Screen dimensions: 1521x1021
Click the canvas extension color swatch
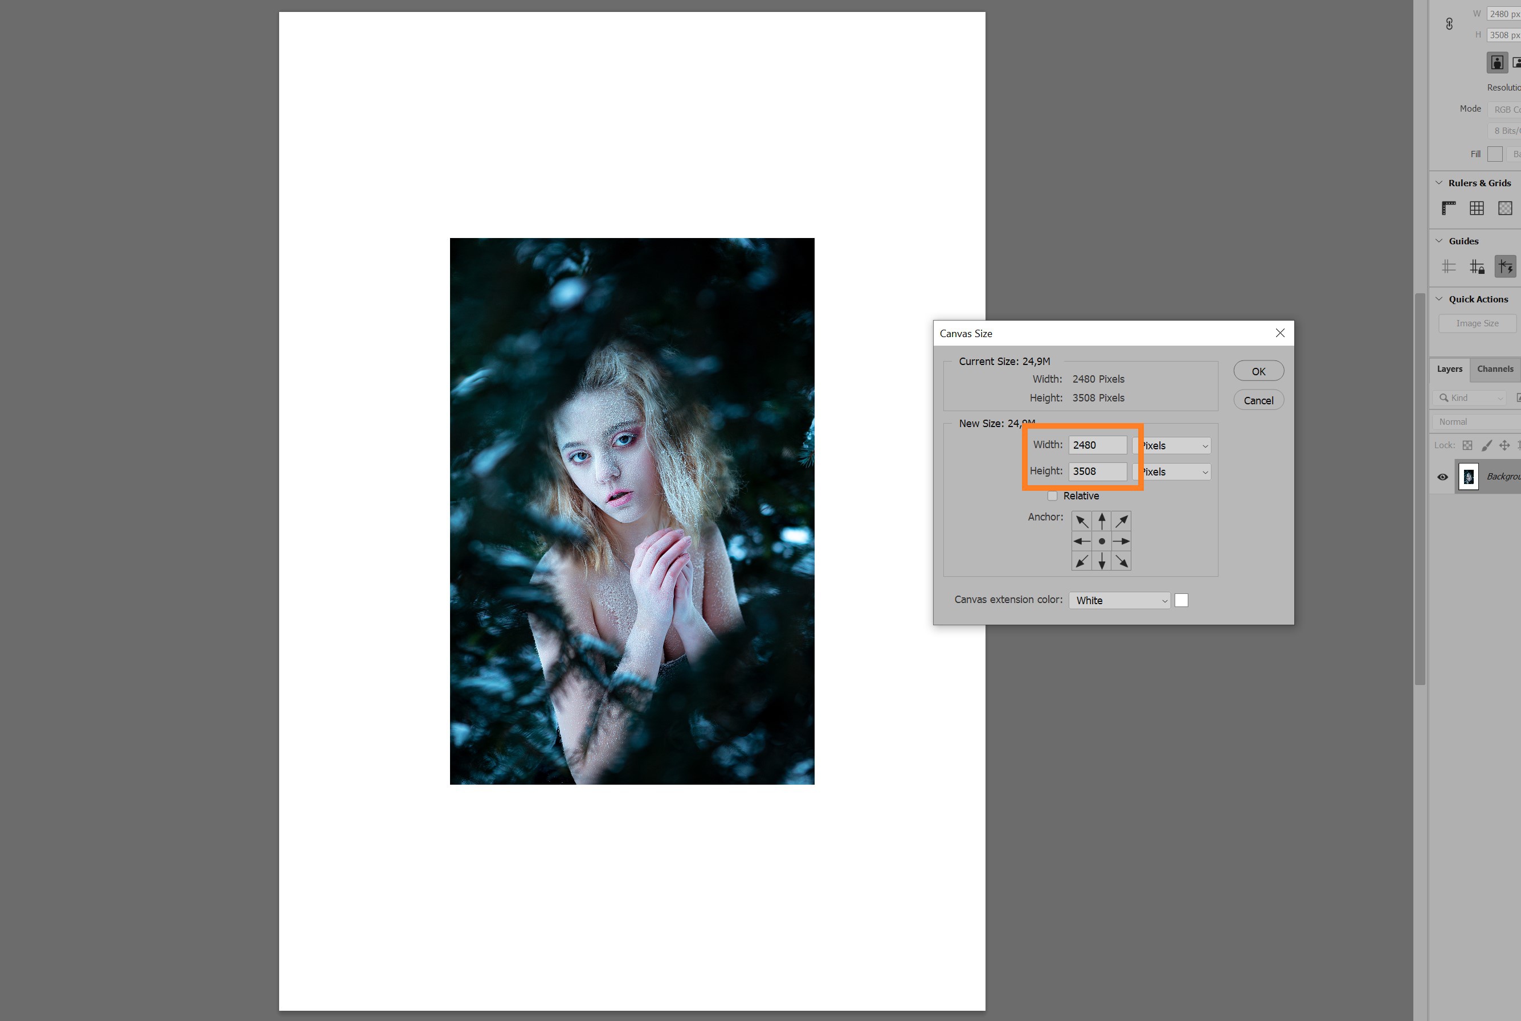[x=1181, y=600]
